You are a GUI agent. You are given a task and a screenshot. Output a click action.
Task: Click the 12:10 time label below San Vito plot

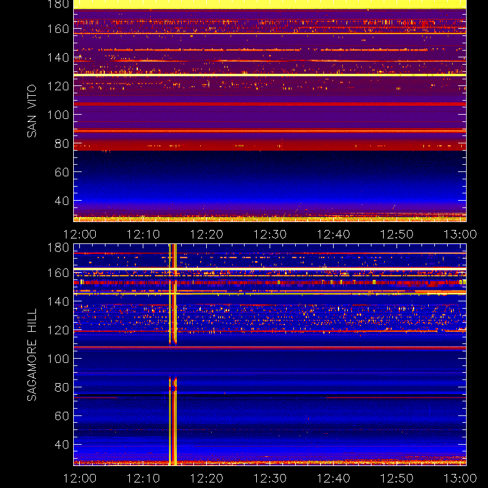[x=143, y=234]
